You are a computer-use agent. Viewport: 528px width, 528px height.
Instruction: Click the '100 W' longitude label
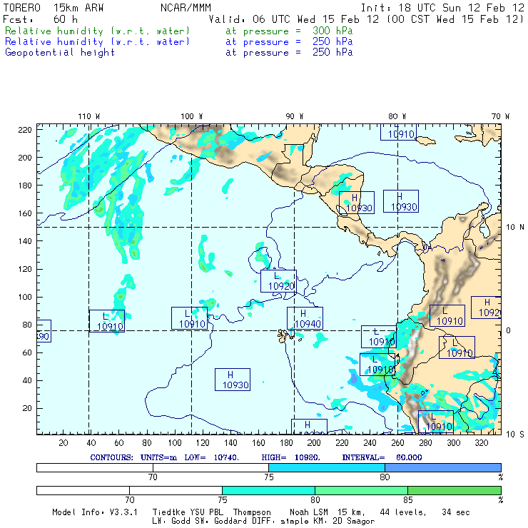[x=192, y=116]
